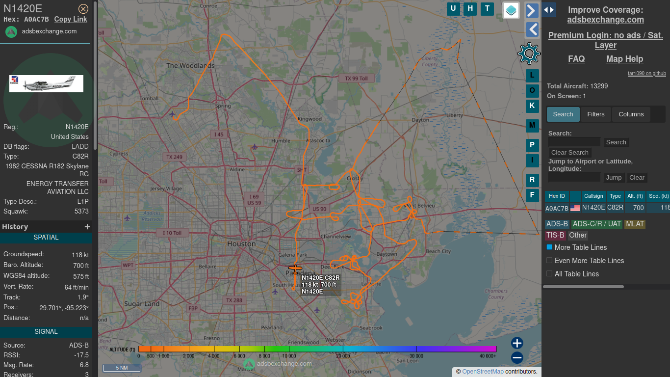The height and width of the screenshot is (377, 670).
Task: Zoom out with the minus button
Action: 517,358
